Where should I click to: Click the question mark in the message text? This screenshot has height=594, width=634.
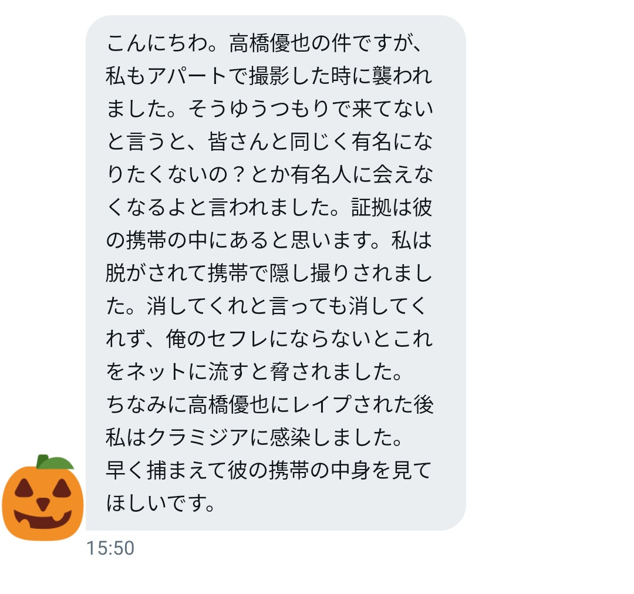tap(240, 175)
